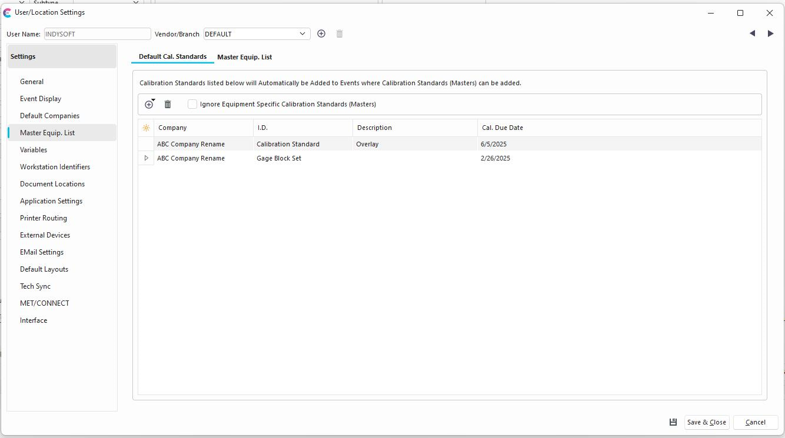This screenshot has height=438, width=785.
Task: Click the Cancel button
Action: pos(755,422)
